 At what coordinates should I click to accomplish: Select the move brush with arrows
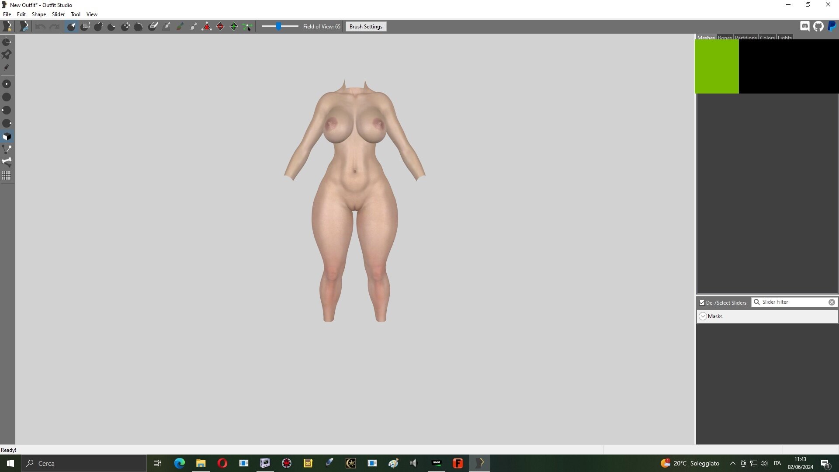tap(125, 26)
